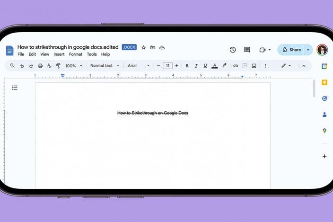This screenshot has height=222, width=333.
Task: Expand the Arial font dropdown
Action: [138, 66]
